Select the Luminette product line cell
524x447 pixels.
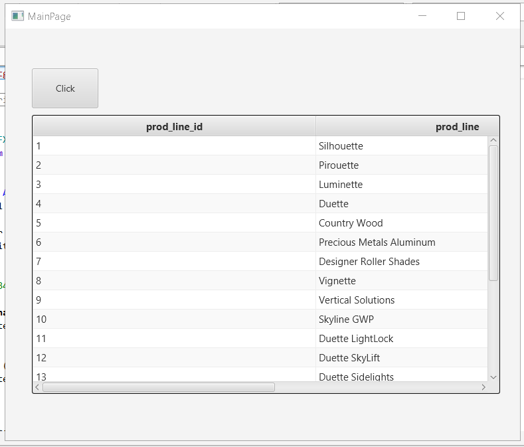pyautogui.click(x=341, y=185)
